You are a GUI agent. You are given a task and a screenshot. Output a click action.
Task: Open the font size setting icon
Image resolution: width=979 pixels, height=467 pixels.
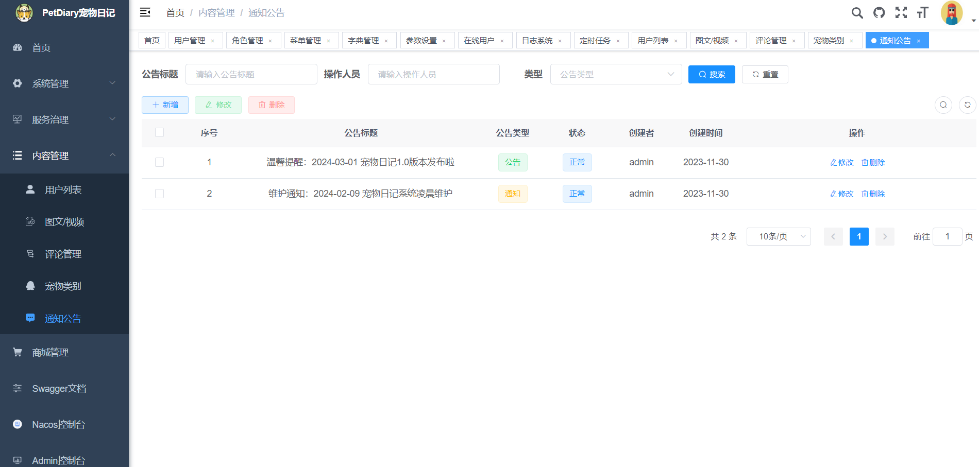tap(923, 13)
